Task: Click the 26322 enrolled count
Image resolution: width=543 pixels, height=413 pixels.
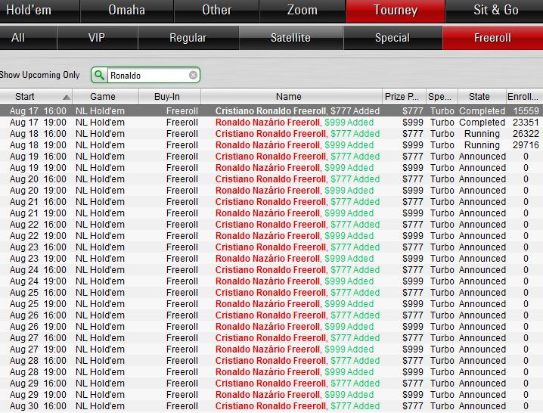Action: [x=526, y=134]
